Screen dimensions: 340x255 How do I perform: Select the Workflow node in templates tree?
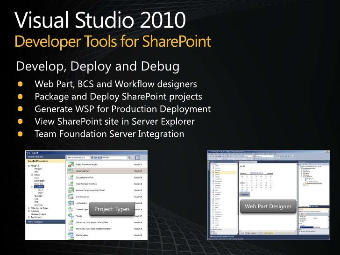pos(38,205)
